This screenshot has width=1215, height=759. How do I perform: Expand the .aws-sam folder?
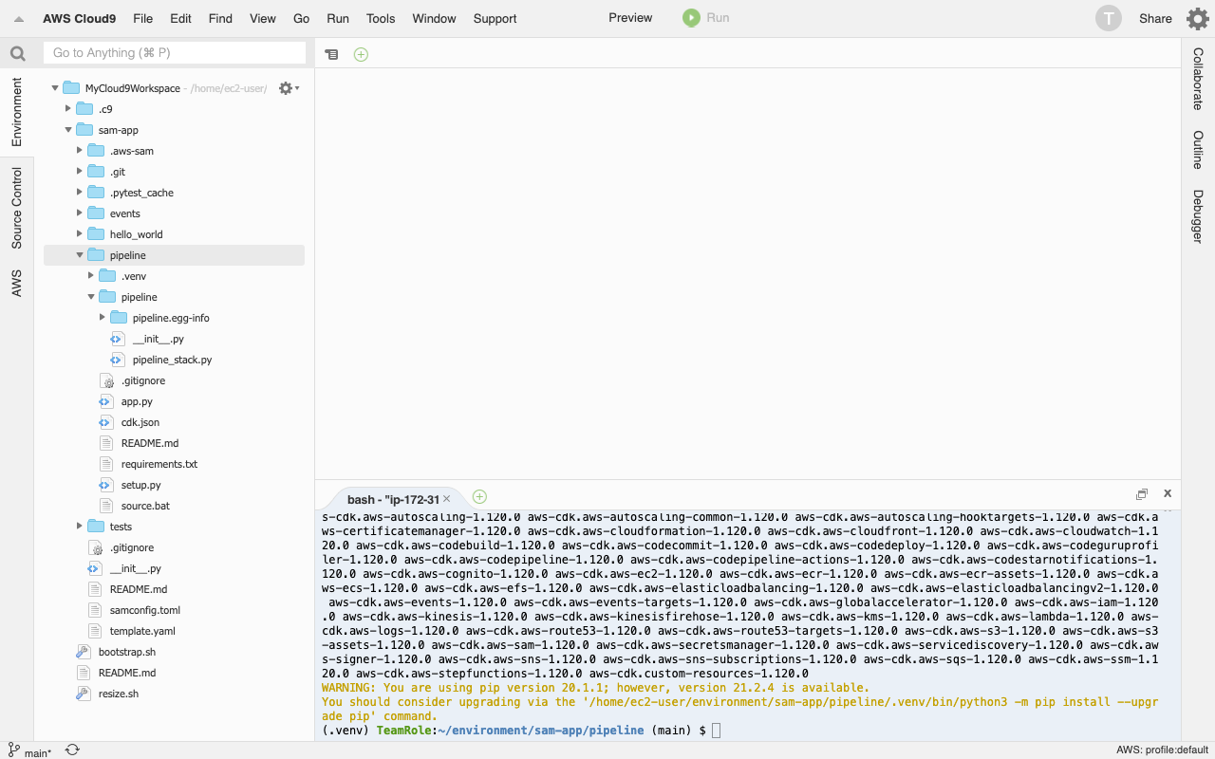pyautogui.click(x=80, y=151)
